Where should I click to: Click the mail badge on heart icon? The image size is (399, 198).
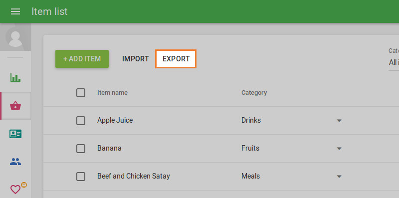click(24, 185)
